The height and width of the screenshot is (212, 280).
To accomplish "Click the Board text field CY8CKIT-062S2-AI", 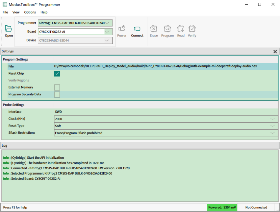I will click(x=71, y=32).
